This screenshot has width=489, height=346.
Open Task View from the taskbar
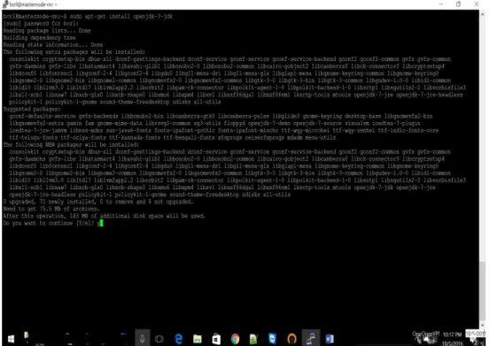159,339
